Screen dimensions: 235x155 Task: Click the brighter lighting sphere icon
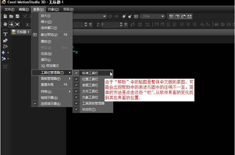pyautogui.click(x=124, y=17)
